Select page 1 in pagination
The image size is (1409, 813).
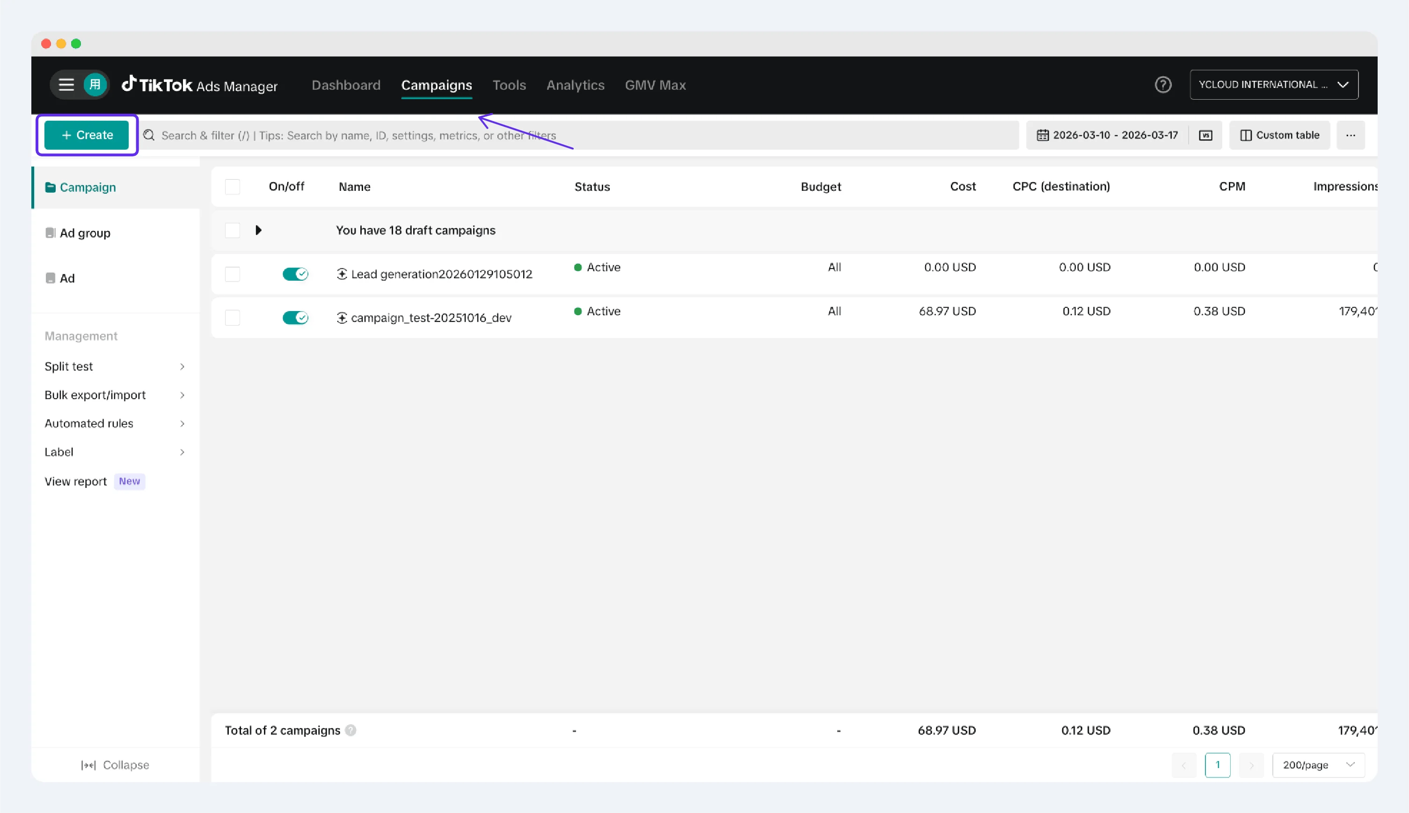click(x=1218, y=765)
